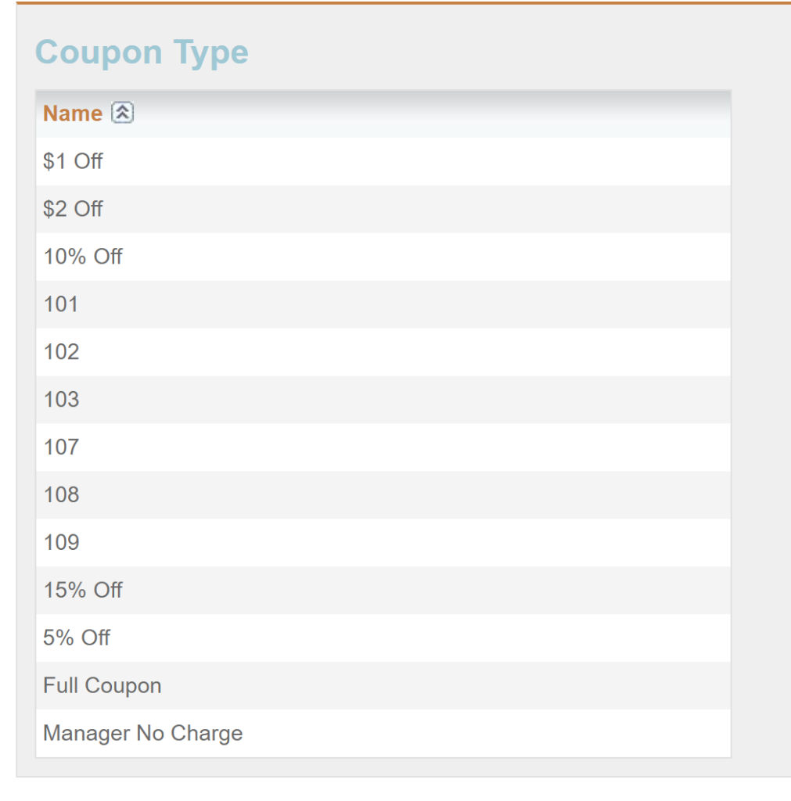Select coupon type 107
The width and height of the screenshot is (791, 801).
coord(383,447)
